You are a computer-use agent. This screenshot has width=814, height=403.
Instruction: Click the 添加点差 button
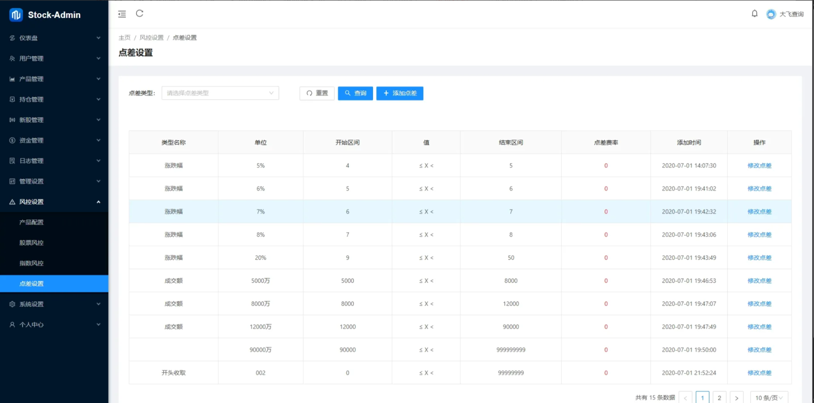click(400, 93)
